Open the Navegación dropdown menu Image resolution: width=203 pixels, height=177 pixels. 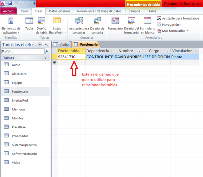(172, 24)
